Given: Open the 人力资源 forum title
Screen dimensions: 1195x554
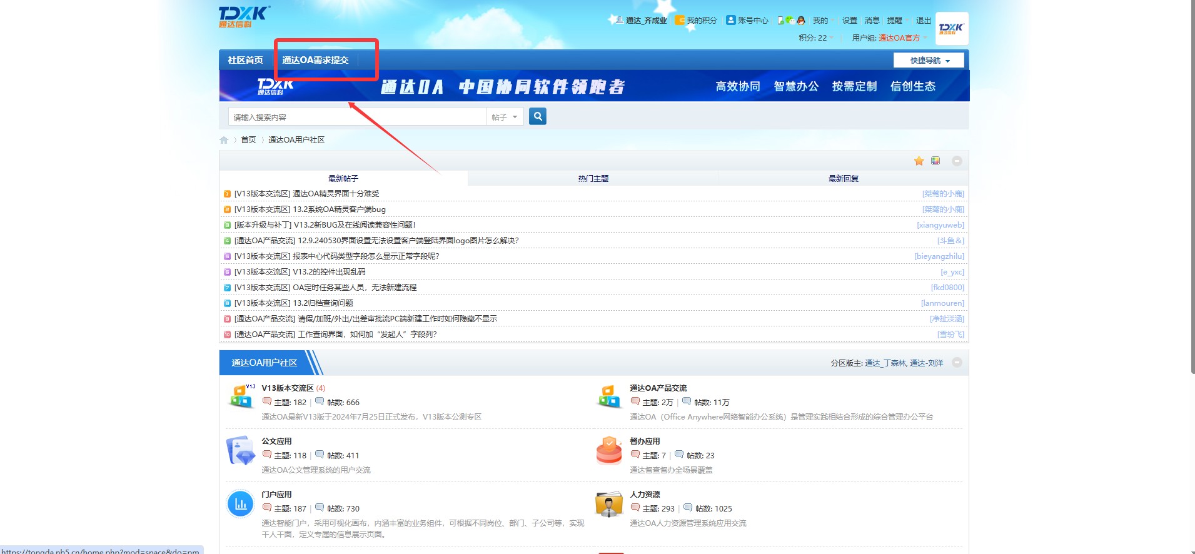Looking at the screenshot, I should click(x=645, y=495).
